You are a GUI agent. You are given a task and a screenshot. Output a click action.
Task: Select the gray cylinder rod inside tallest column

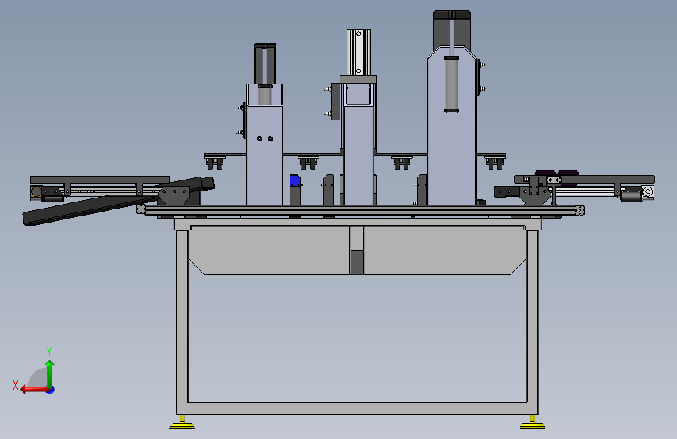[x=451, y=84]
